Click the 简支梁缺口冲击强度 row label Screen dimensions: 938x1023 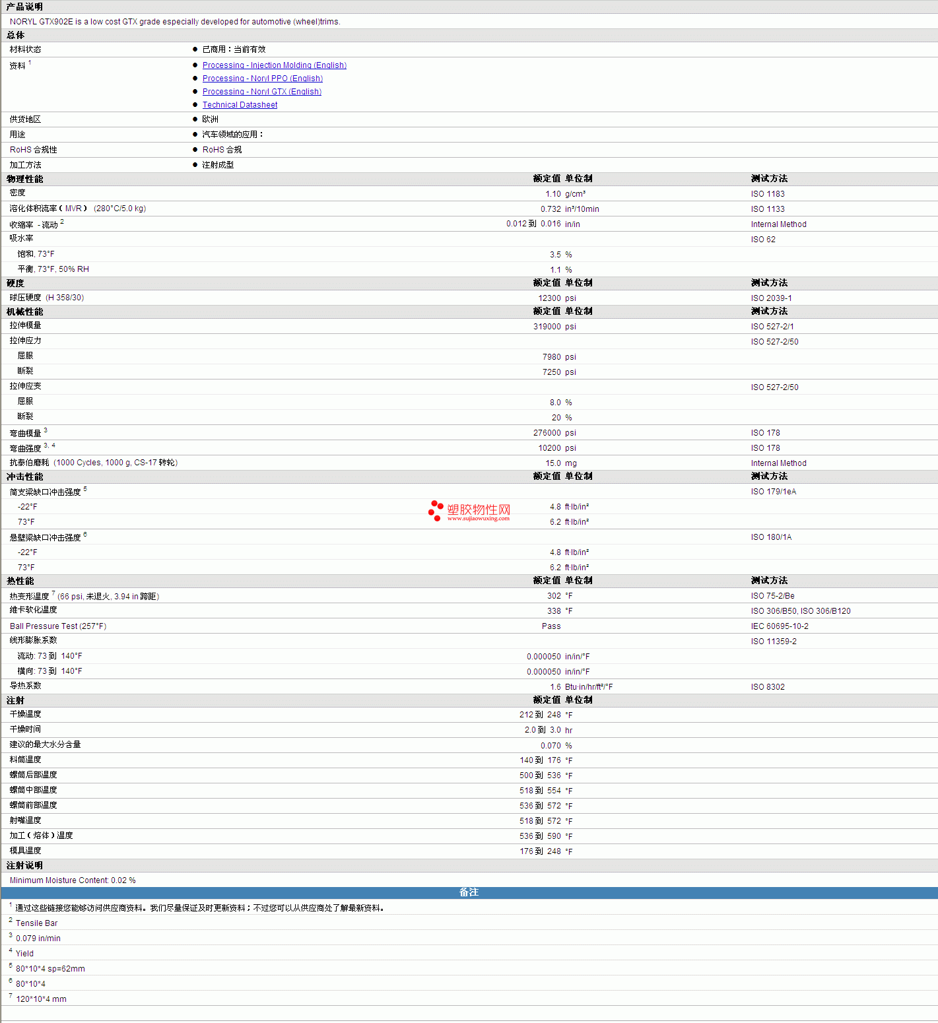(x=45, y=492)
